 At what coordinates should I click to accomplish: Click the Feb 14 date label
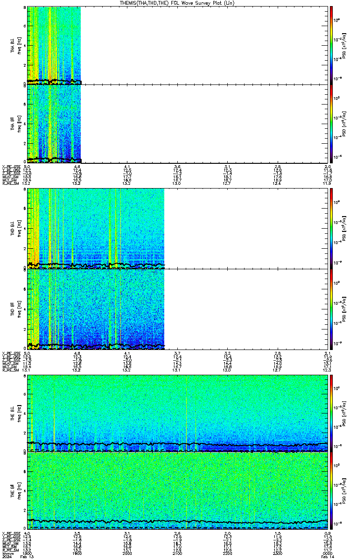click(328, 557)
